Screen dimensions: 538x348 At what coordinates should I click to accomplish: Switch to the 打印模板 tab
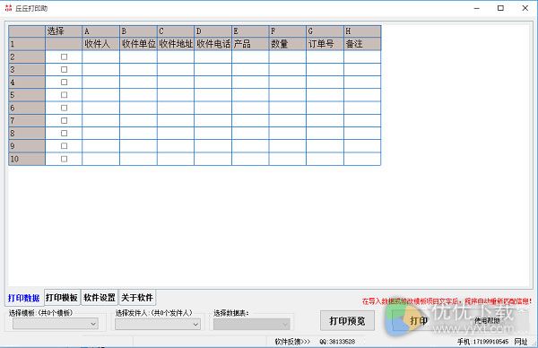point(62,298)
